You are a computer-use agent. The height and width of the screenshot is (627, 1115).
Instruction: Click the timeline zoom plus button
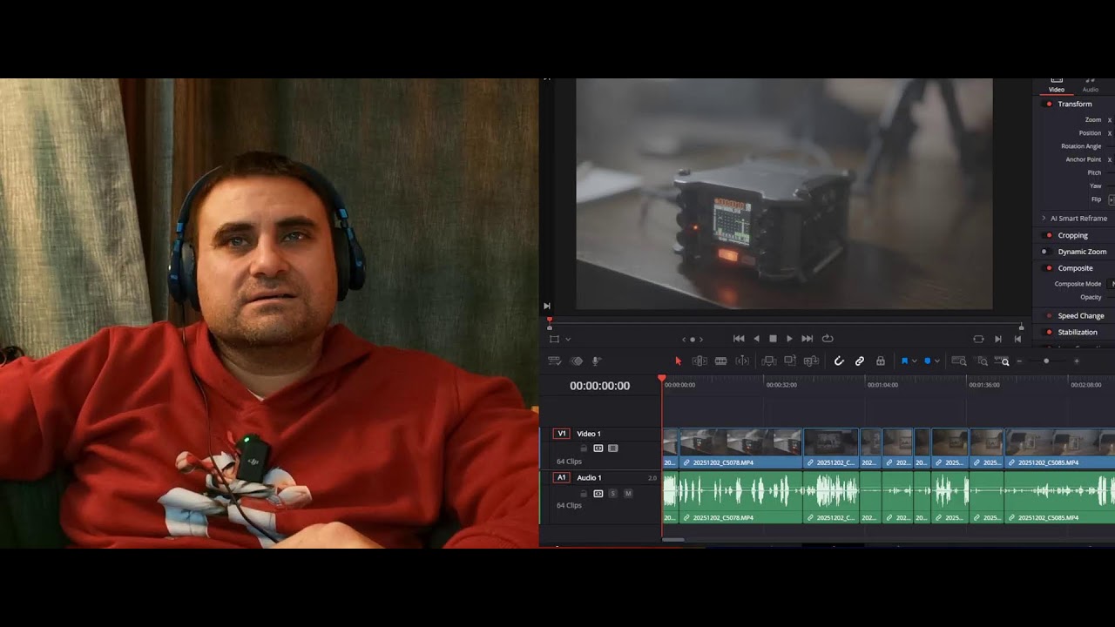coord(1077,361)
